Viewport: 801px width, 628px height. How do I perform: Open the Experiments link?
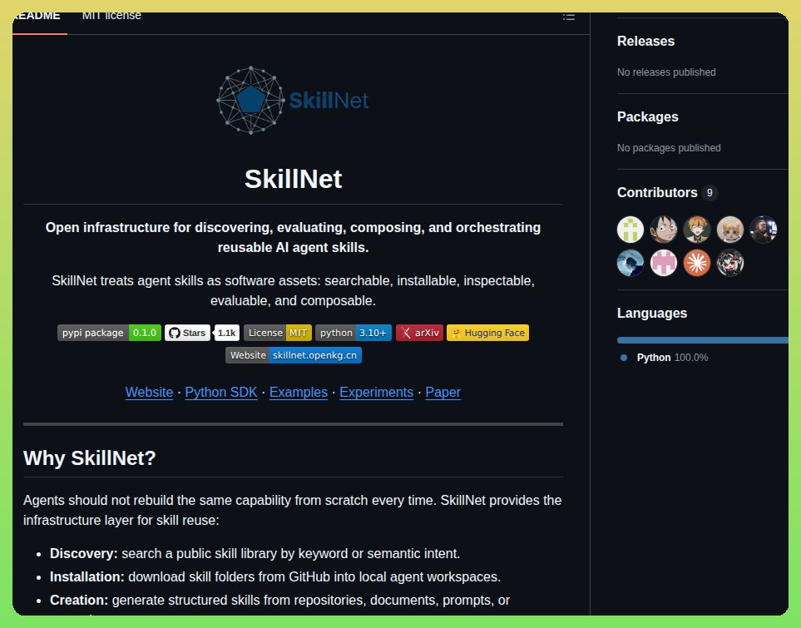377,392
